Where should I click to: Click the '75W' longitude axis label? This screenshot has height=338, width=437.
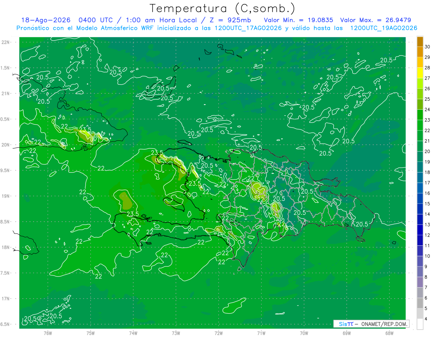[x=91, y=333]
